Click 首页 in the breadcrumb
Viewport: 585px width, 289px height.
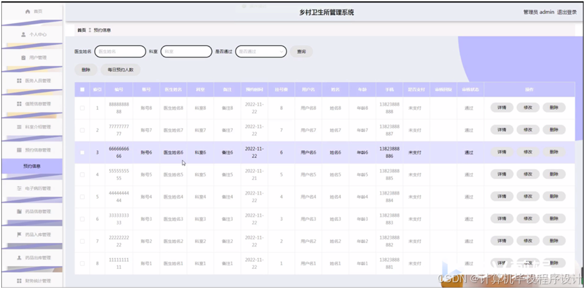(x=81, y=30)
